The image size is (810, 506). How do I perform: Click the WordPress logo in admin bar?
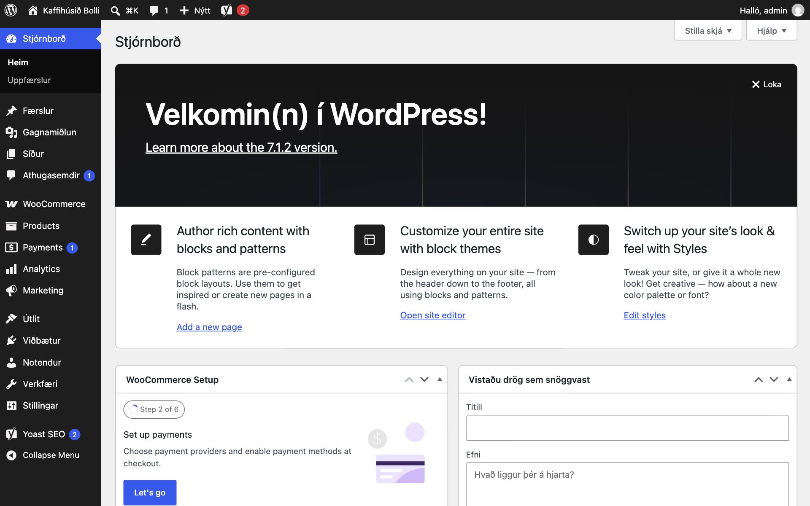pos(11,10)
